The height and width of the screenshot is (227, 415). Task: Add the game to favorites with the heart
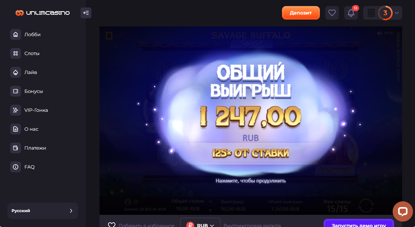coord(112,225)
